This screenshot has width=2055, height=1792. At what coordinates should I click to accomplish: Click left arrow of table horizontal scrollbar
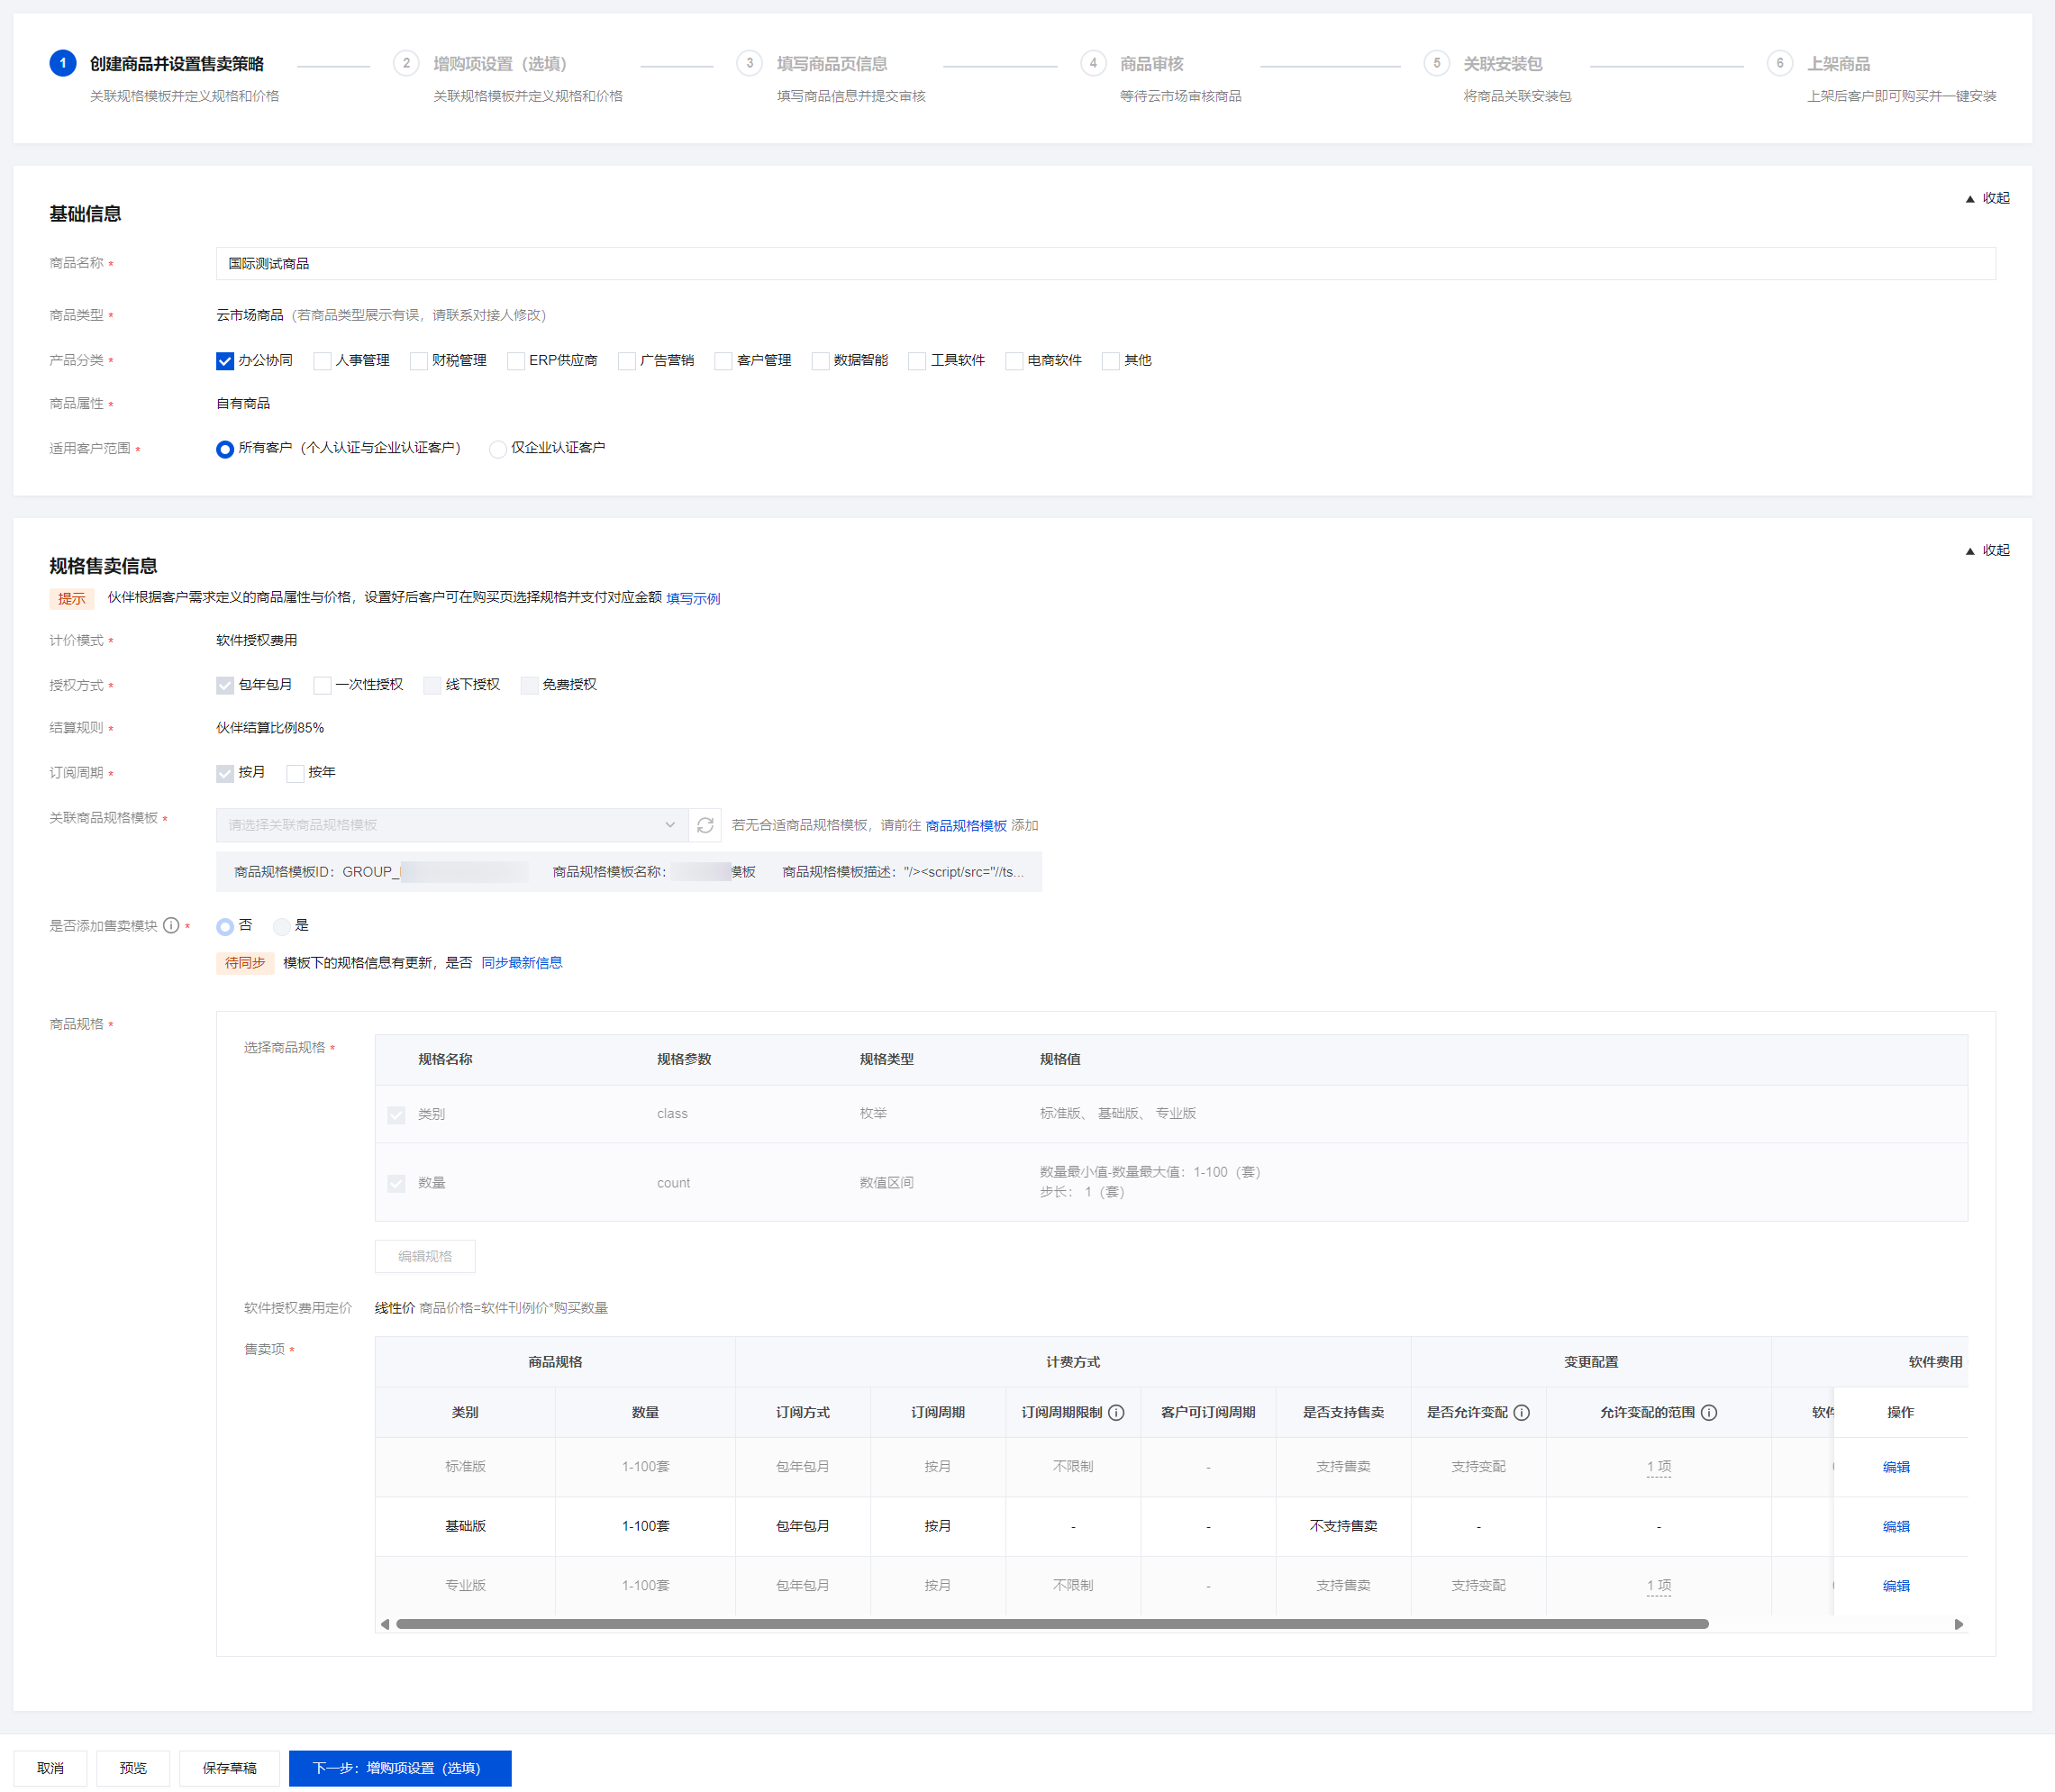click(385, 1624)
